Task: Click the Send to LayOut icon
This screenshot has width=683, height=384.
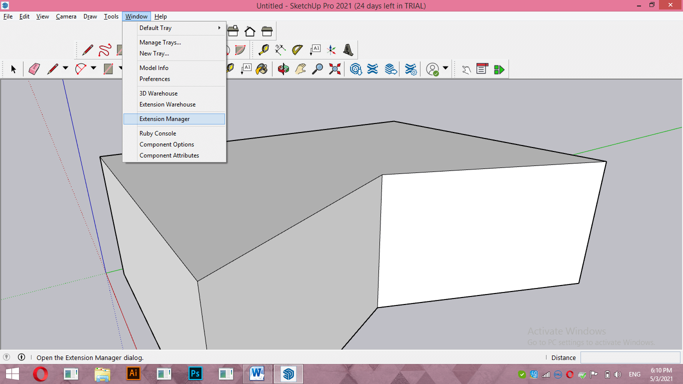Action: 391,68
